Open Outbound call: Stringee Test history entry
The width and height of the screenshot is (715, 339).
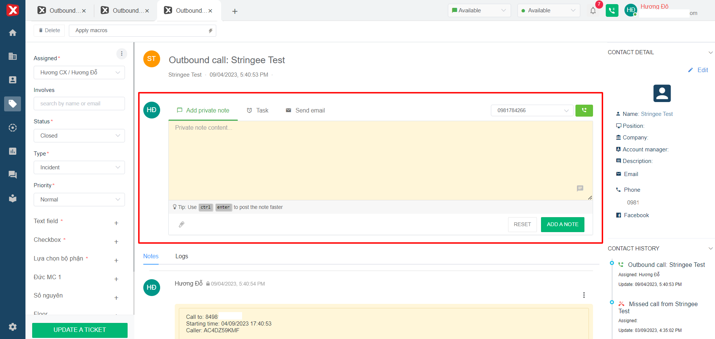tap(666, 265)
